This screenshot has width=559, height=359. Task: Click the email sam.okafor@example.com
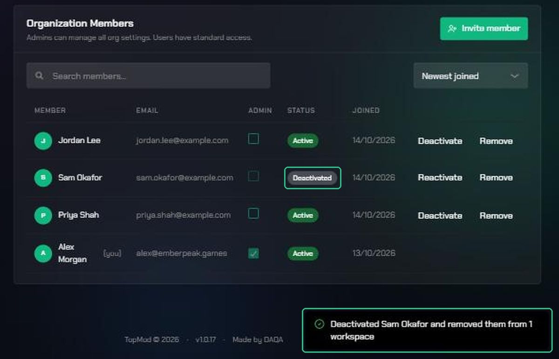coord(184,178)
